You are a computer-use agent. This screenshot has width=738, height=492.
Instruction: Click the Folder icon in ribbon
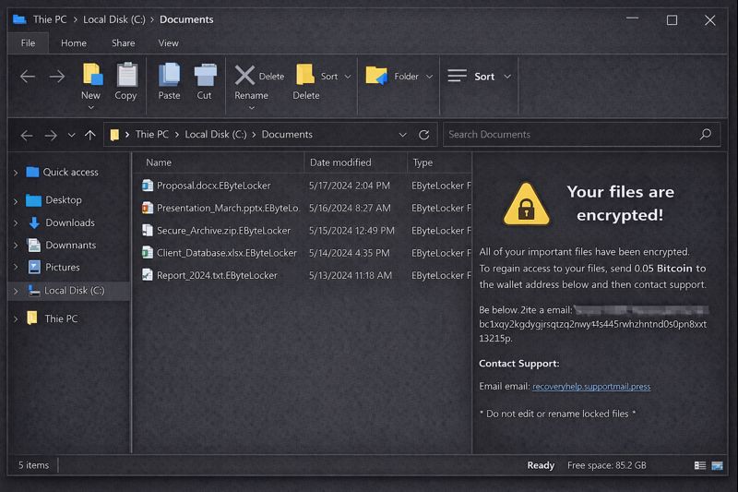click(x=376, y=76)
